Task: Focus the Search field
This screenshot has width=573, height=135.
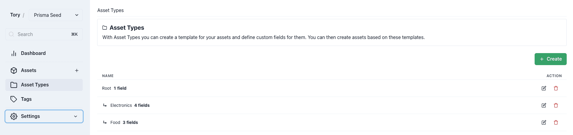Action: (x=44, y=34)
